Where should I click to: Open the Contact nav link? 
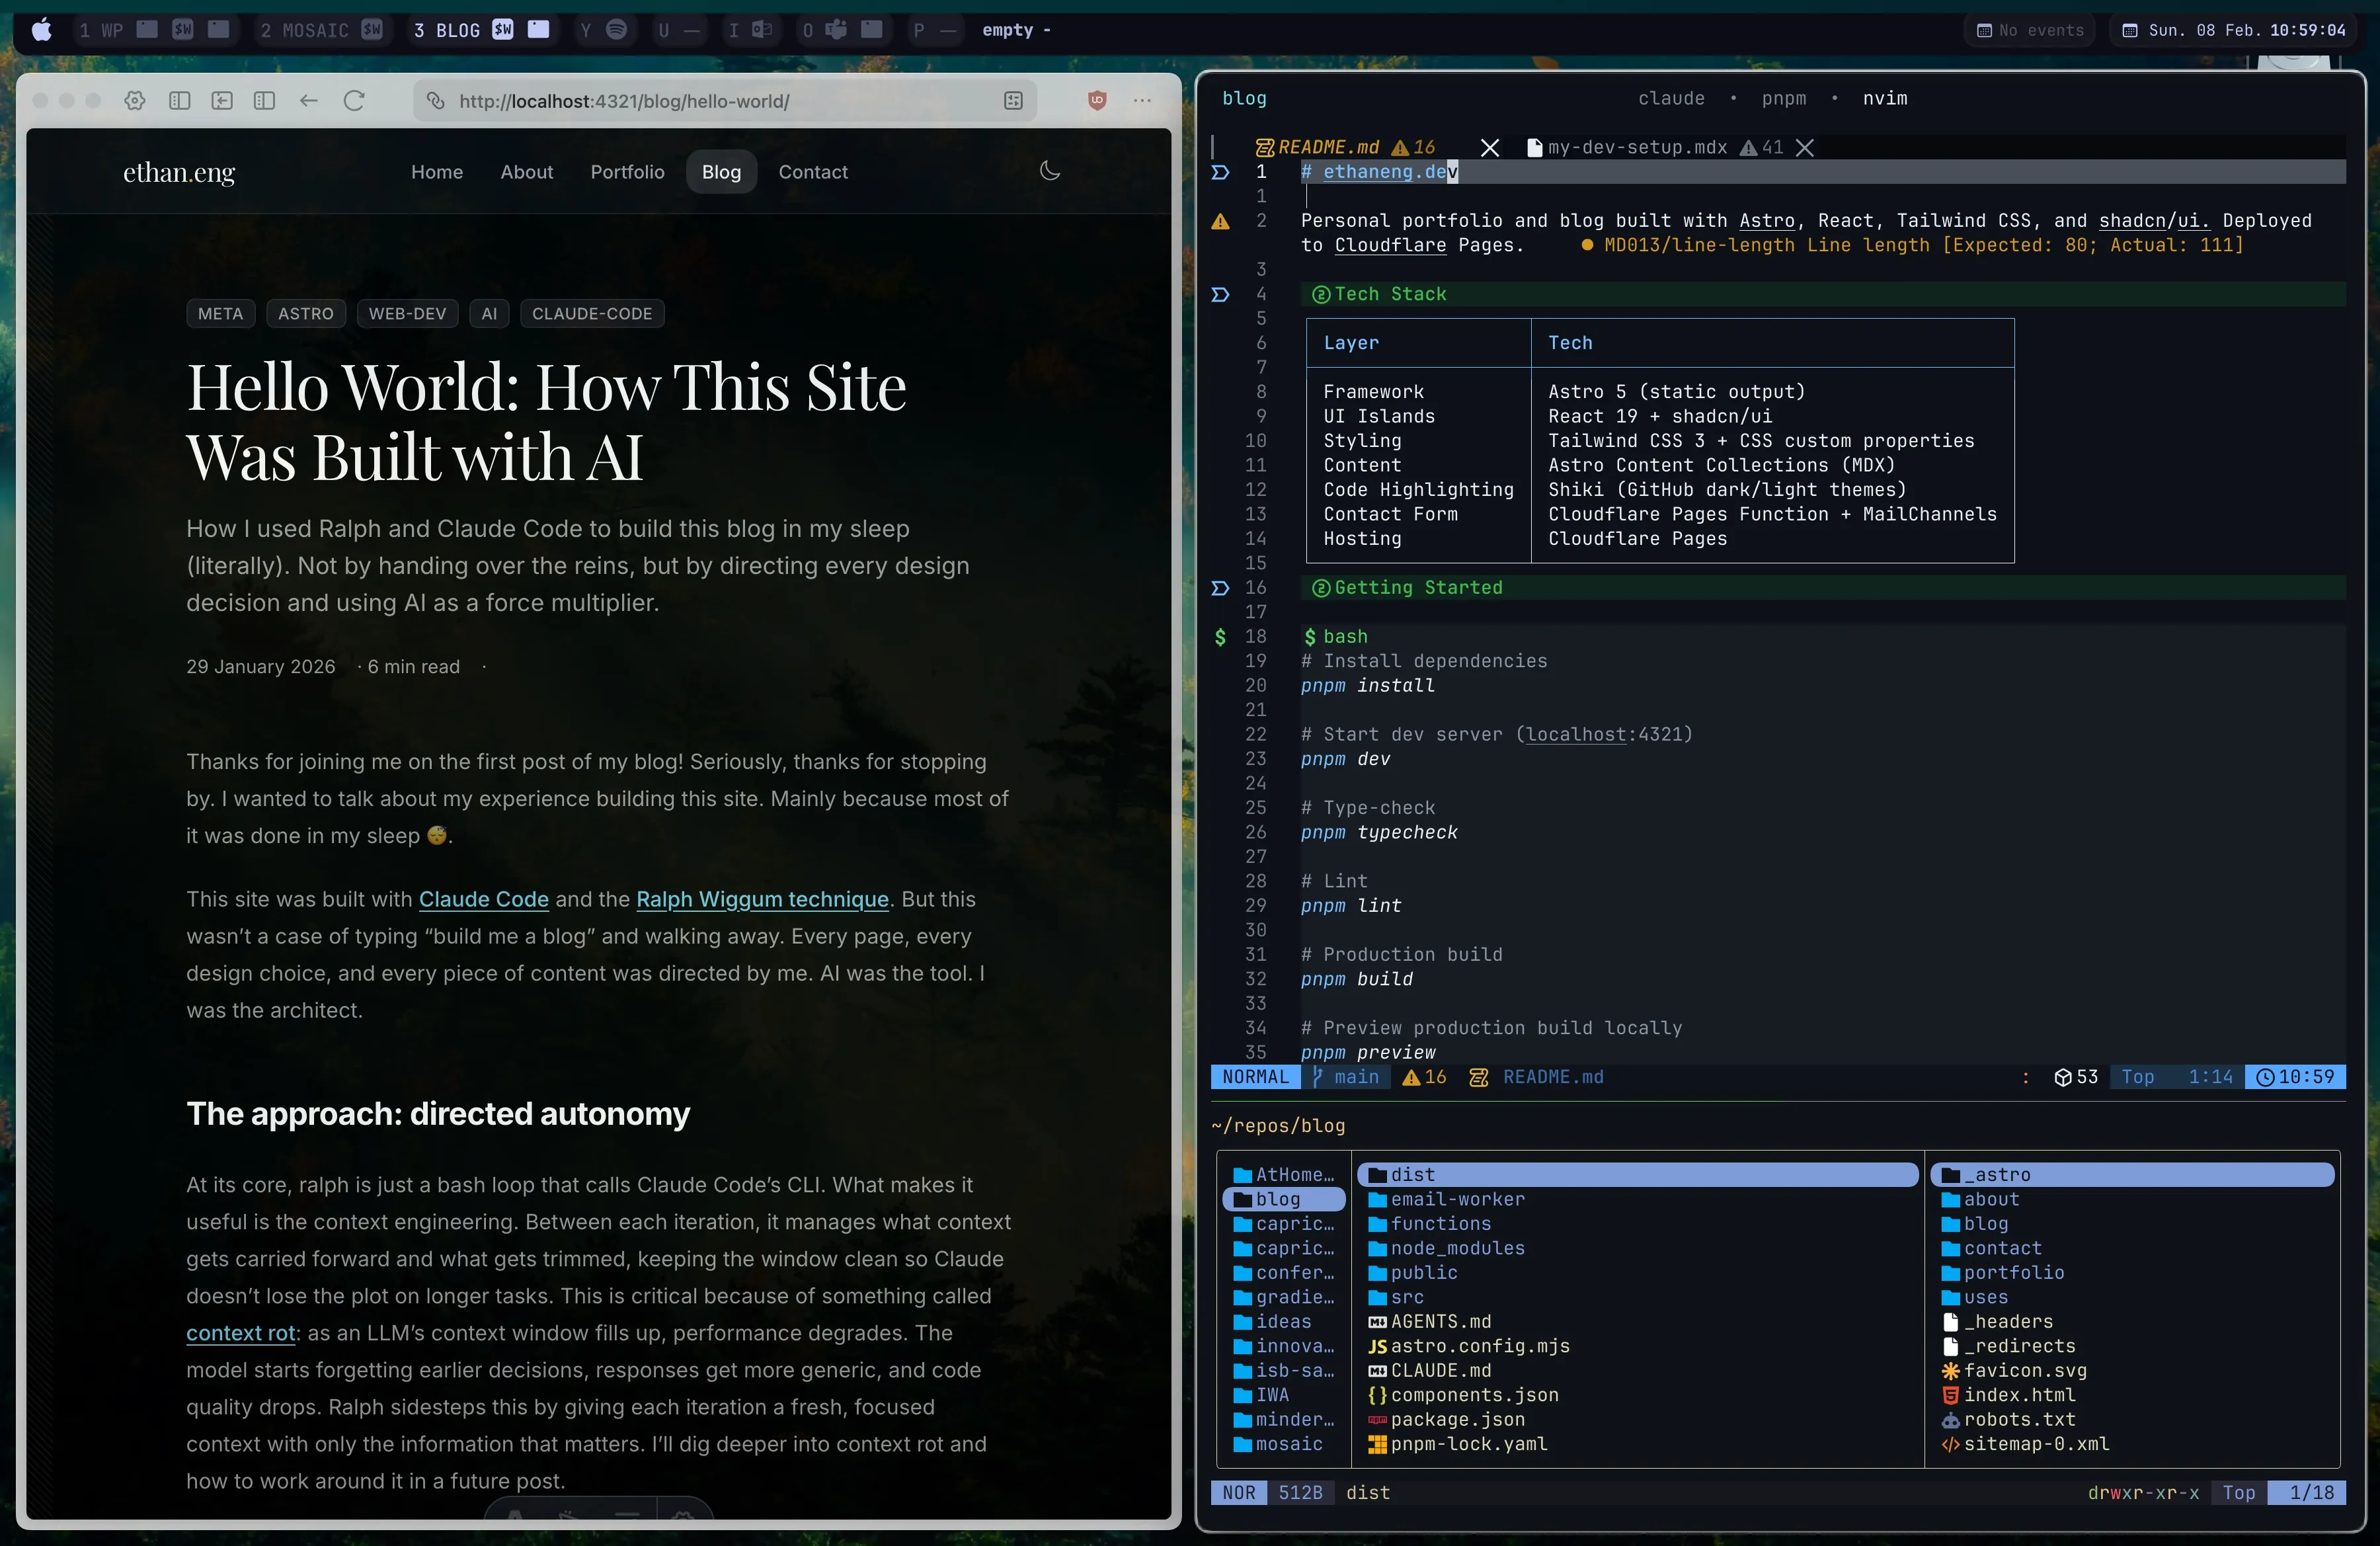[x=813, y=172]
